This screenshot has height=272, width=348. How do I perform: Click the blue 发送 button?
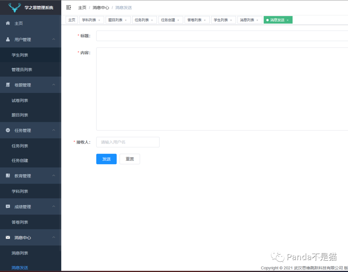click(x=106, y=159)
